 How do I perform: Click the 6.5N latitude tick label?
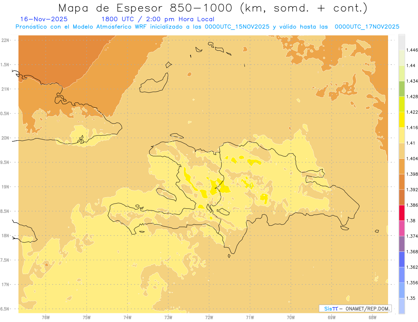tap(5, 309)
